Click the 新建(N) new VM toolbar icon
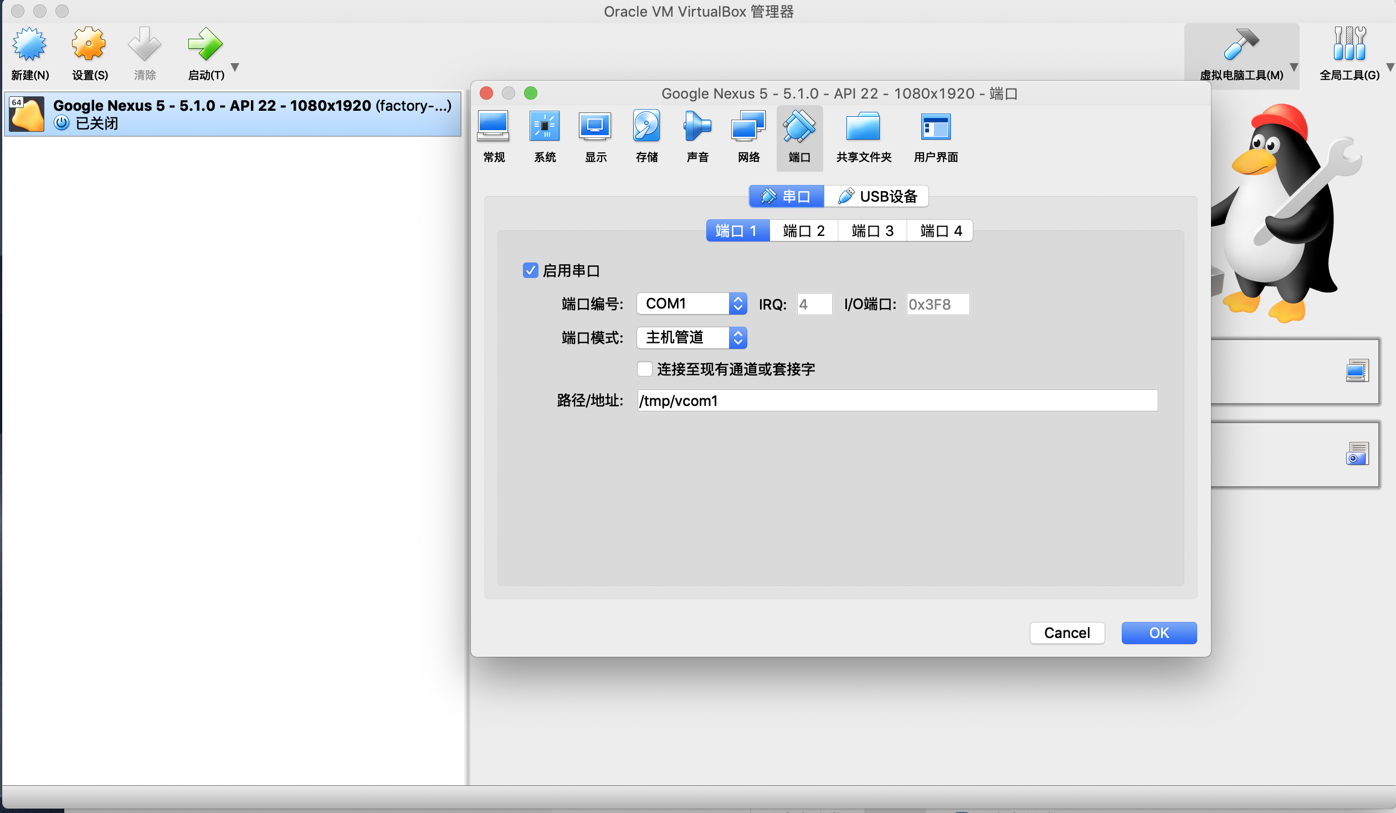Screen dimensions: 1396x813 (30, 54)
